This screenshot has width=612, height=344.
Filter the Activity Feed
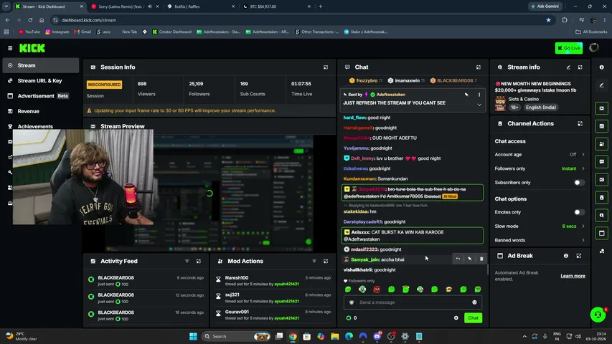[187, 262]
